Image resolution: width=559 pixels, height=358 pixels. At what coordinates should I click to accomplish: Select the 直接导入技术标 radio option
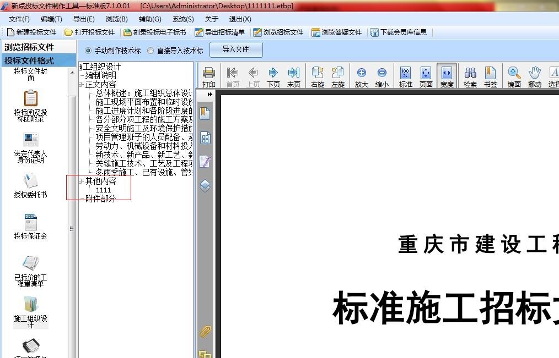(x=149, y=50)
